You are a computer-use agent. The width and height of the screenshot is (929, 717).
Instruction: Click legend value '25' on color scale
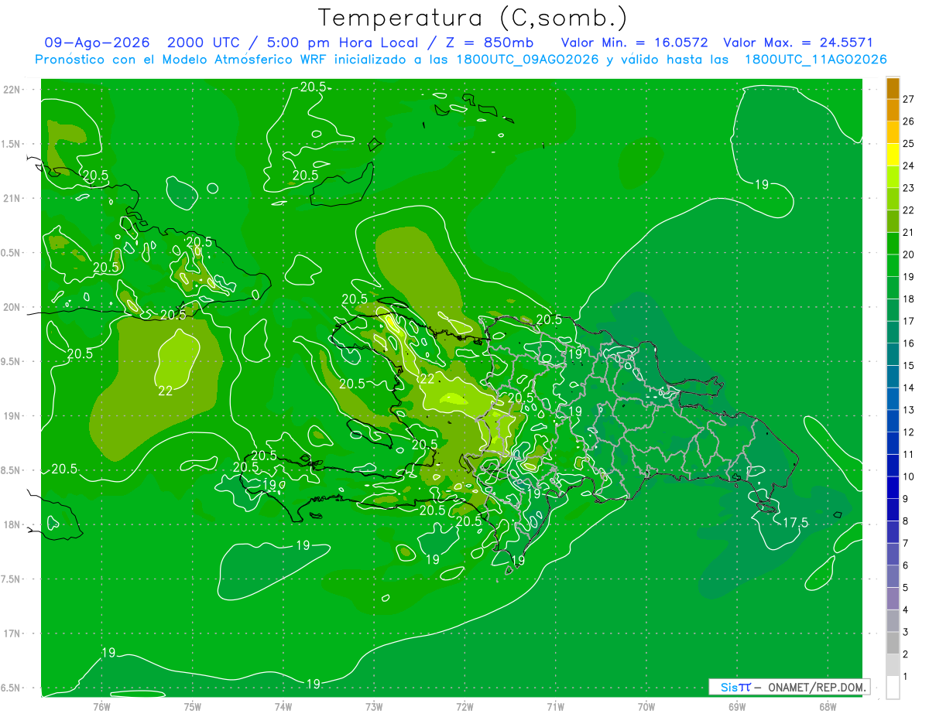(908, 143)
